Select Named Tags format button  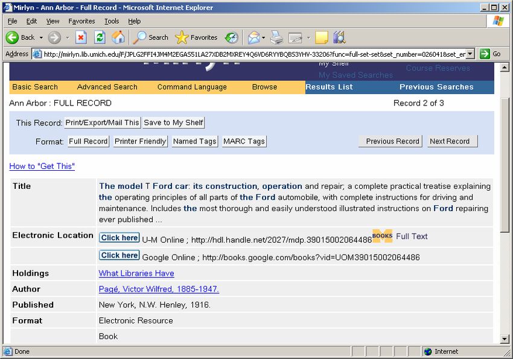[x=195, y=142]
